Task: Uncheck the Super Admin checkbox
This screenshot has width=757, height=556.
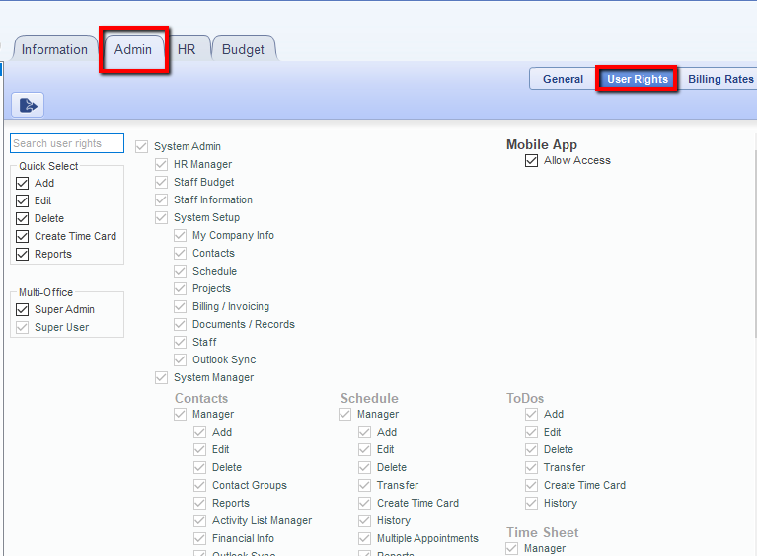Action: (x=23, y=309)
